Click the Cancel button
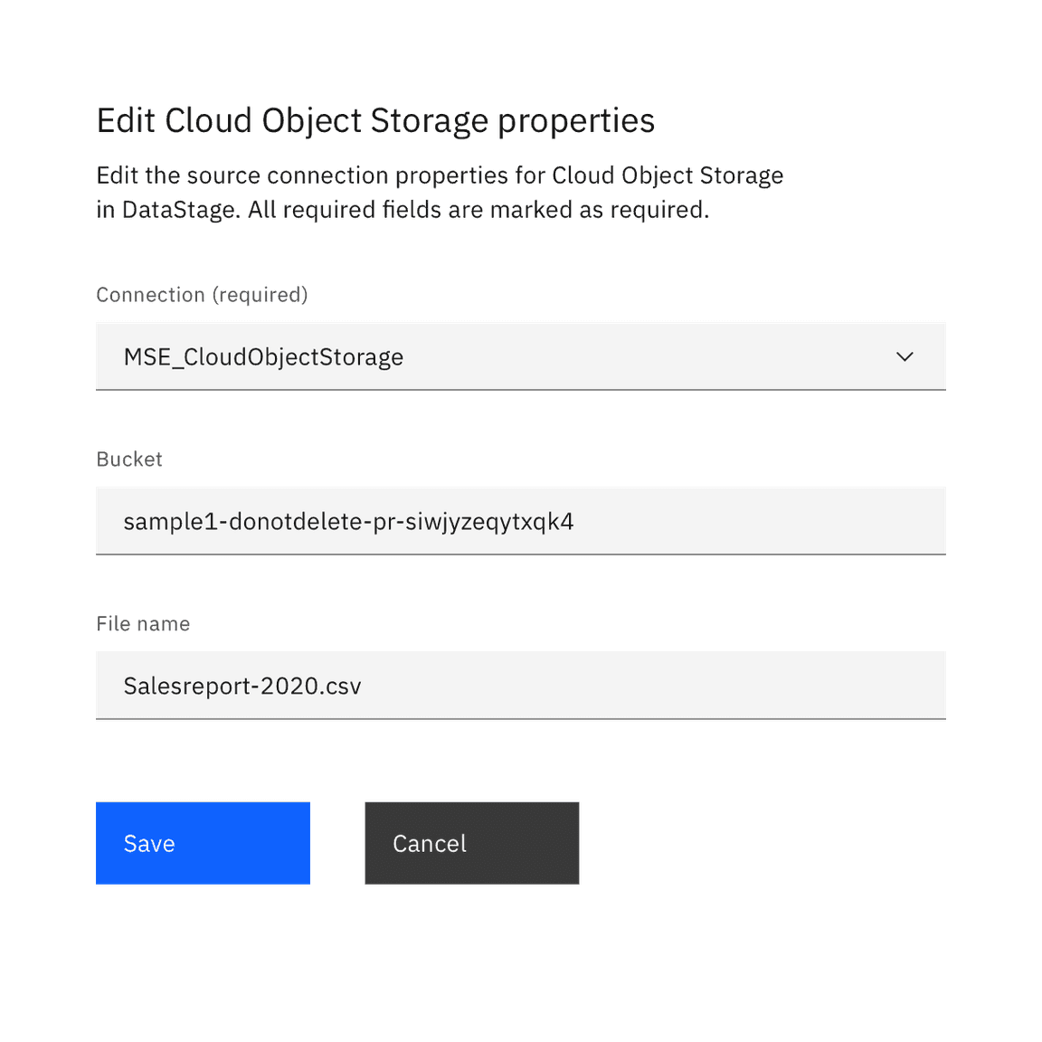The width and height of the screenshot is (1042, 1042). coord(471,843)
